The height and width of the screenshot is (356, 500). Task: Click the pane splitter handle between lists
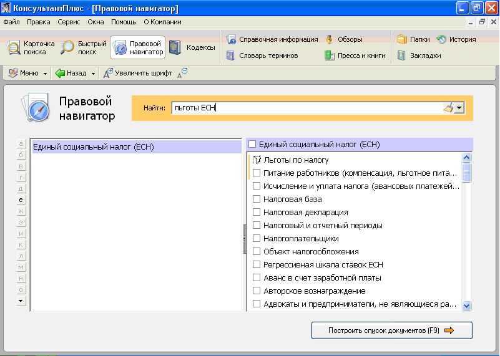point(244,239)
